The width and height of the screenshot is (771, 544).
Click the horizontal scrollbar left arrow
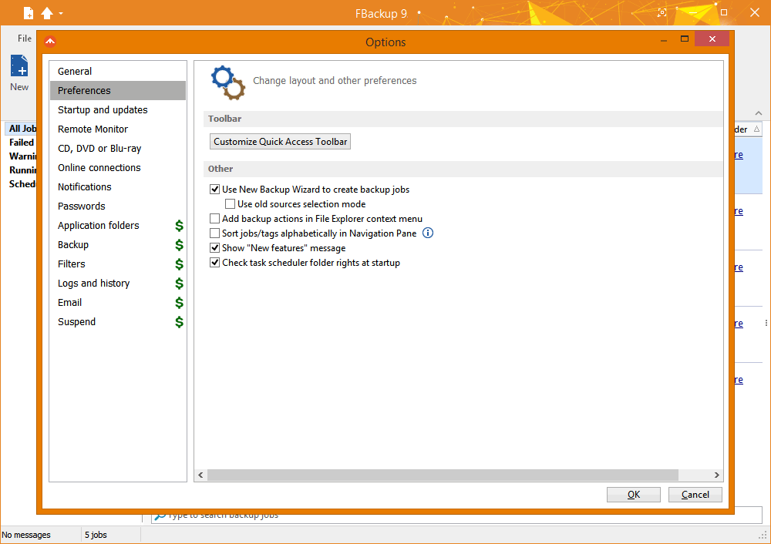click(200, 475)
